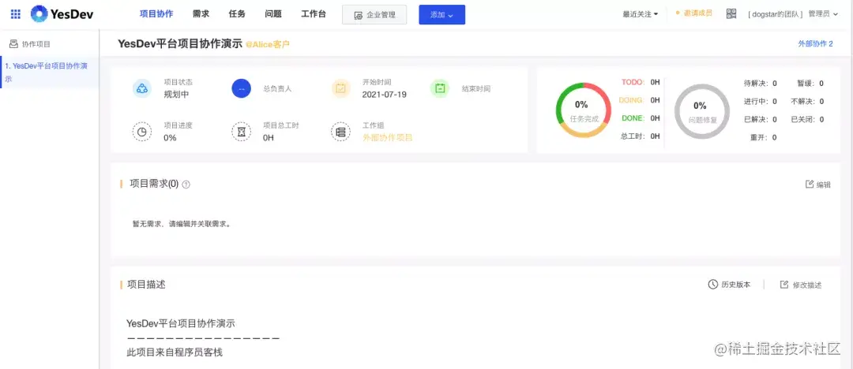Switch to the 项目协作 tab
Image resolution: width=853 pixels, height=369 pixels.
pyautogui.click(x=156, y=14)
